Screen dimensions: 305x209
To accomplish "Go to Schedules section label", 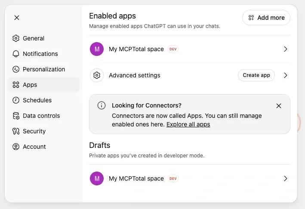I will point(37,100).
